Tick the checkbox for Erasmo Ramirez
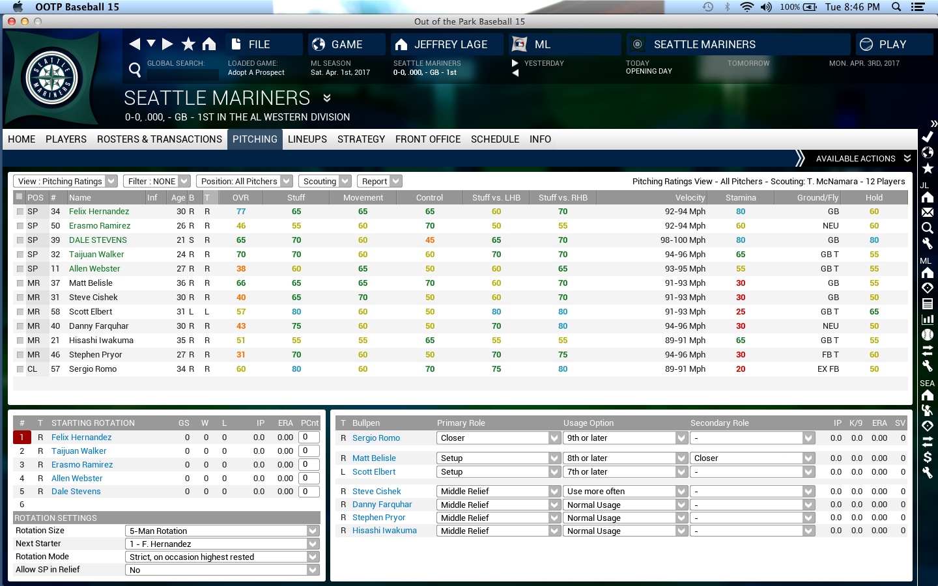 (20, 226)
